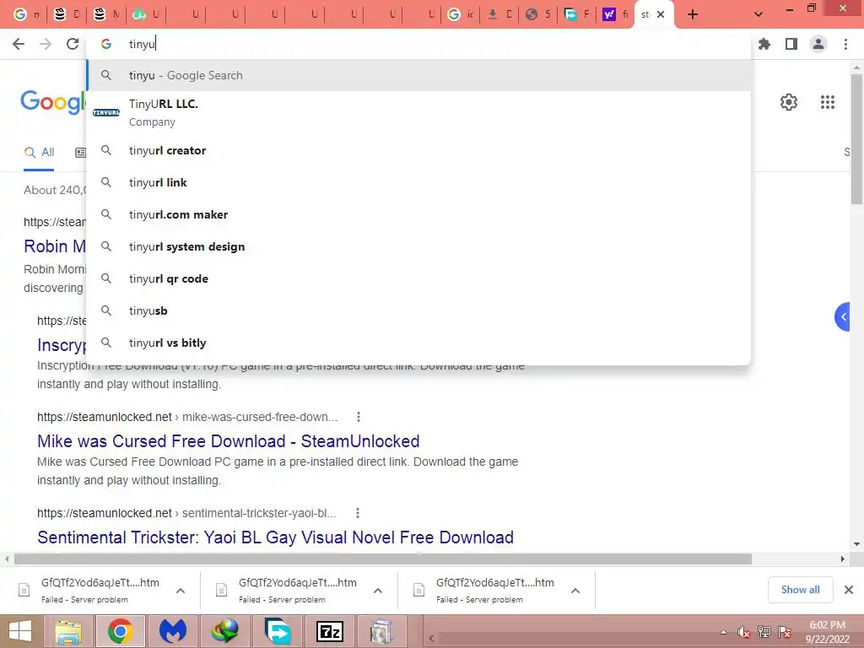Toggle the browser side panel icon
The height and width of the screenshot is (648, 864).
point(791,44)
